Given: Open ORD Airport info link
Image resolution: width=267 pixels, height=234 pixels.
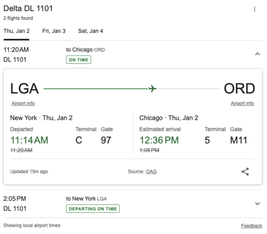Looking at the screenshot, I should point(242,103).
